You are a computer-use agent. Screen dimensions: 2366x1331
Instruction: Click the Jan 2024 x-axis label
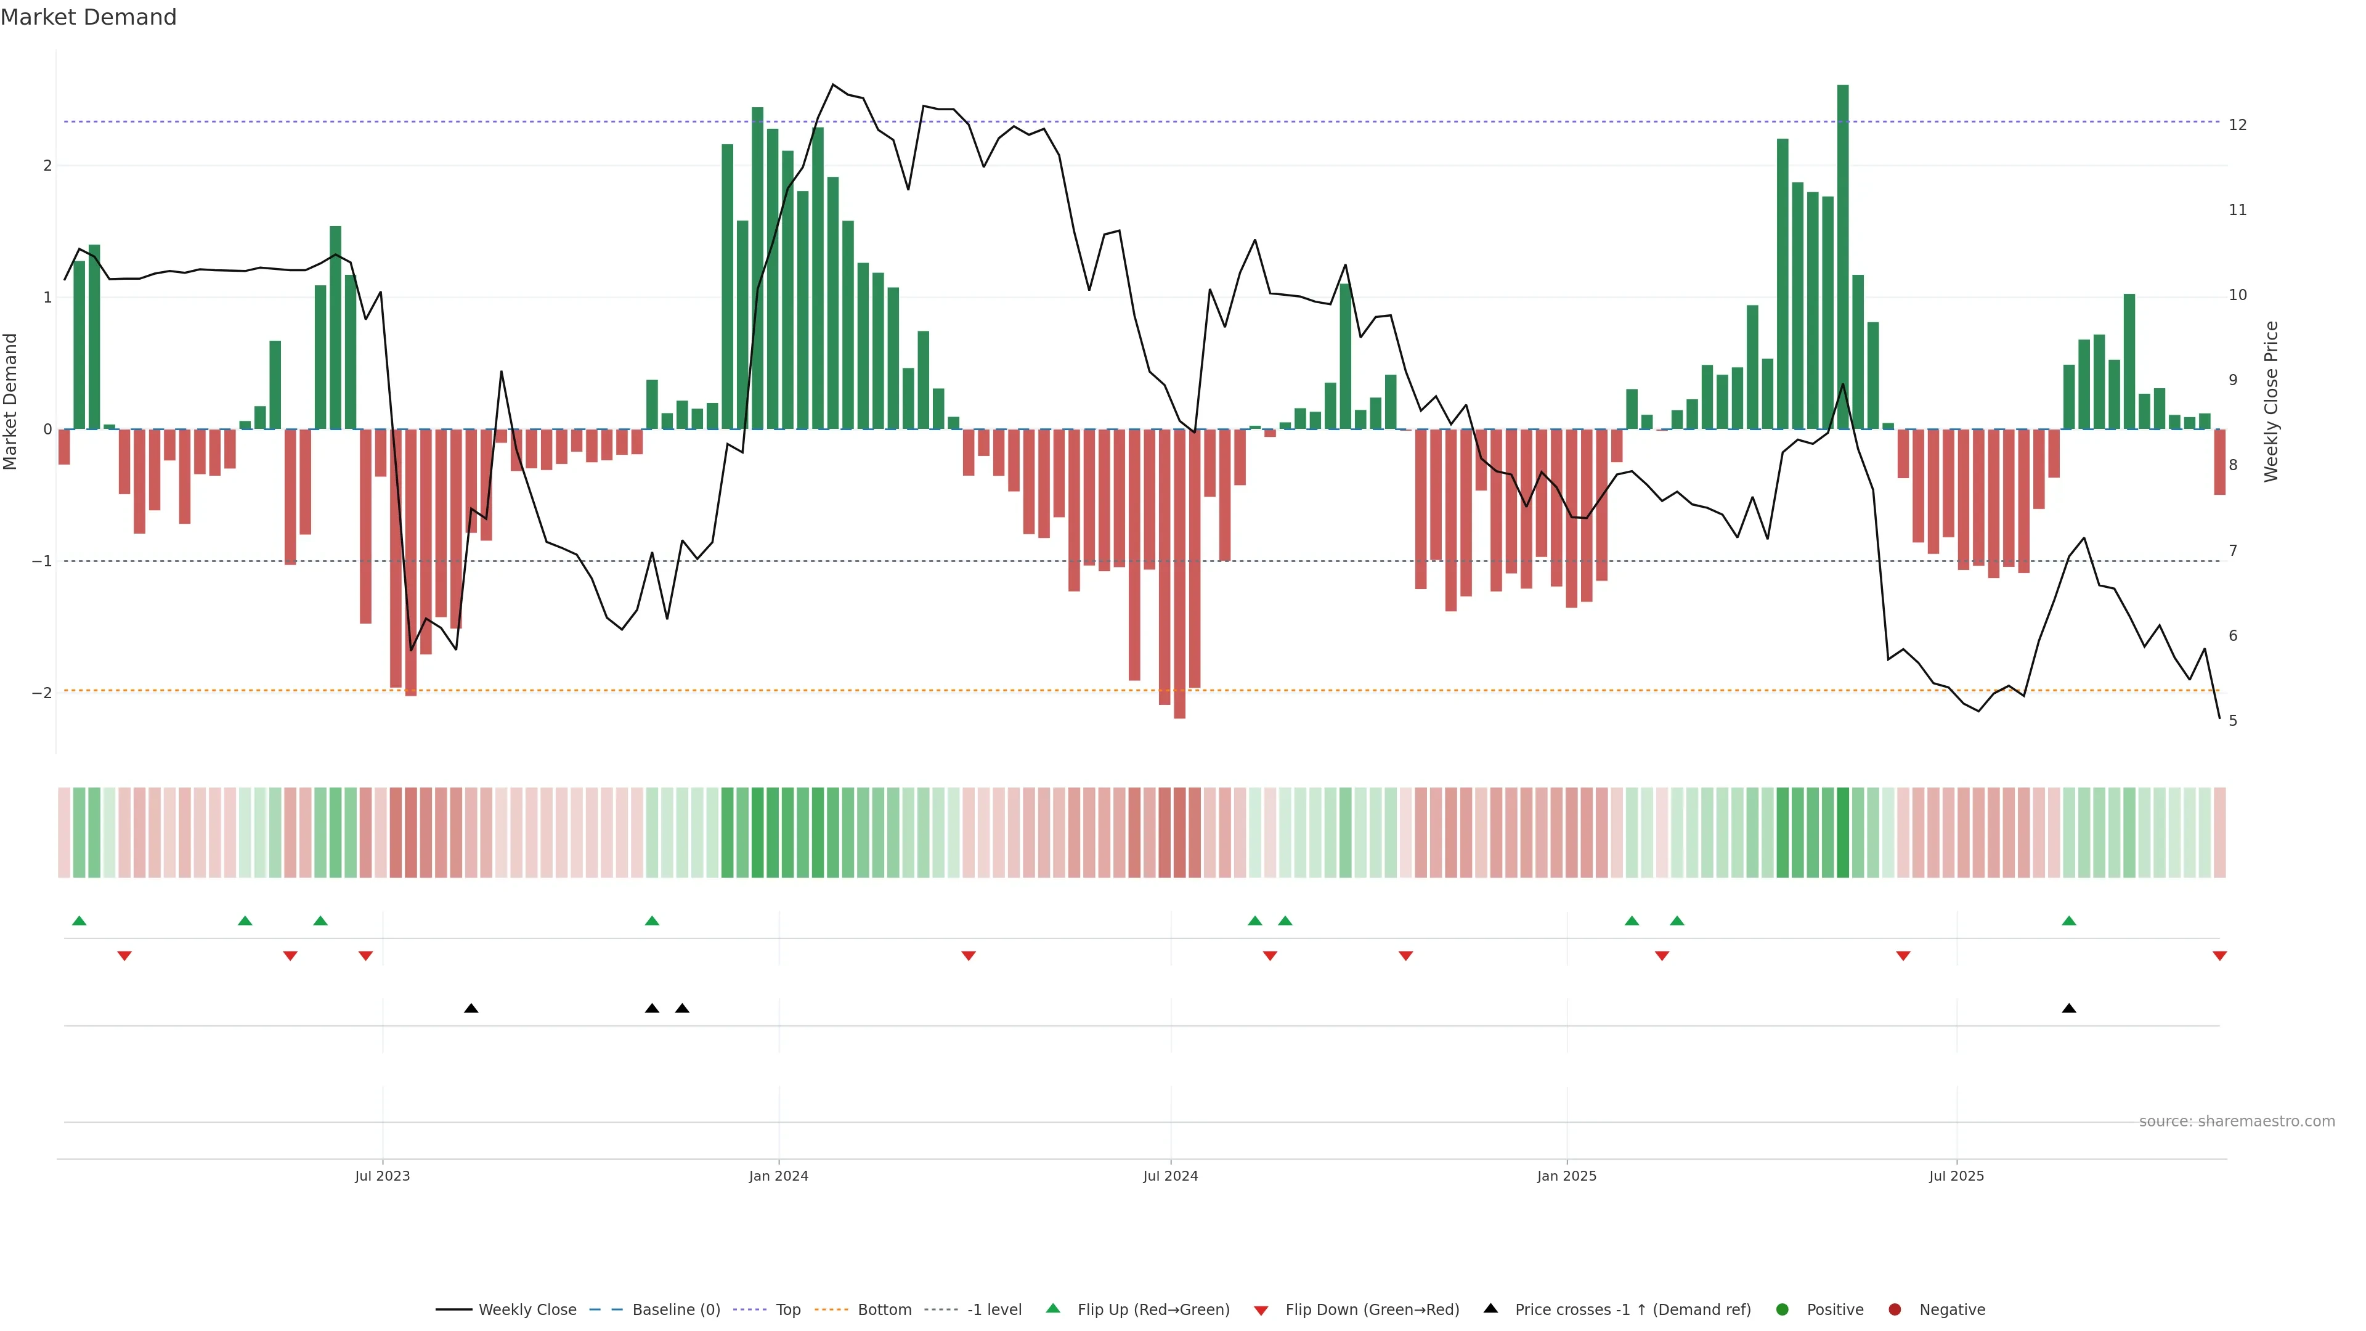click(x=778, y=1176)
